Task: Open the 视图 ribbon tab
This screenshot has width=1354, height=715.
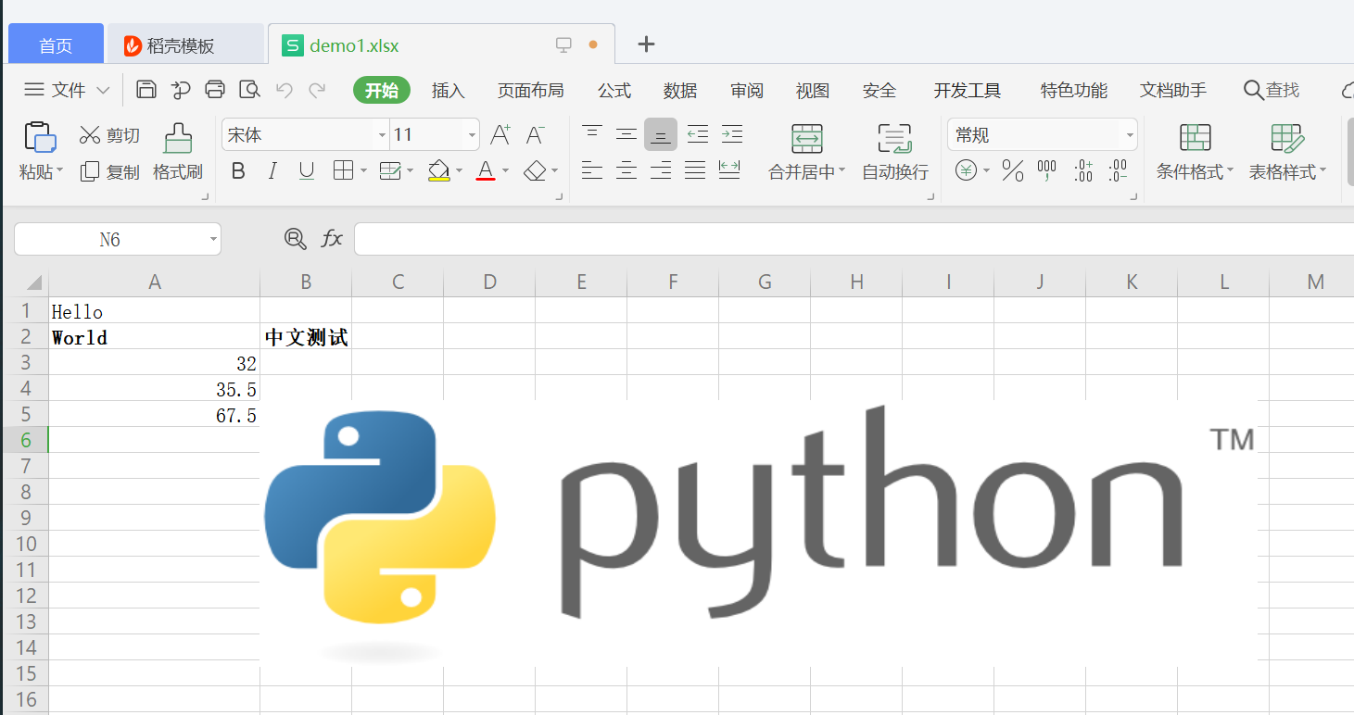Action: 813,90
